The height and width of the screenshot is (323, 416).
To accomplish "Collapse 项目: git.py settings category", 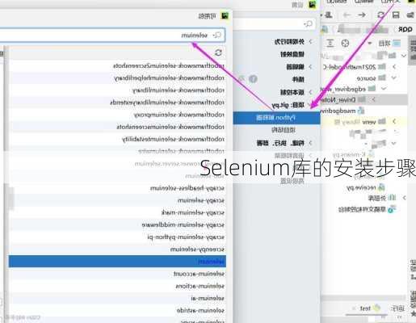I will pyautogui.click(x=310, y=105).
